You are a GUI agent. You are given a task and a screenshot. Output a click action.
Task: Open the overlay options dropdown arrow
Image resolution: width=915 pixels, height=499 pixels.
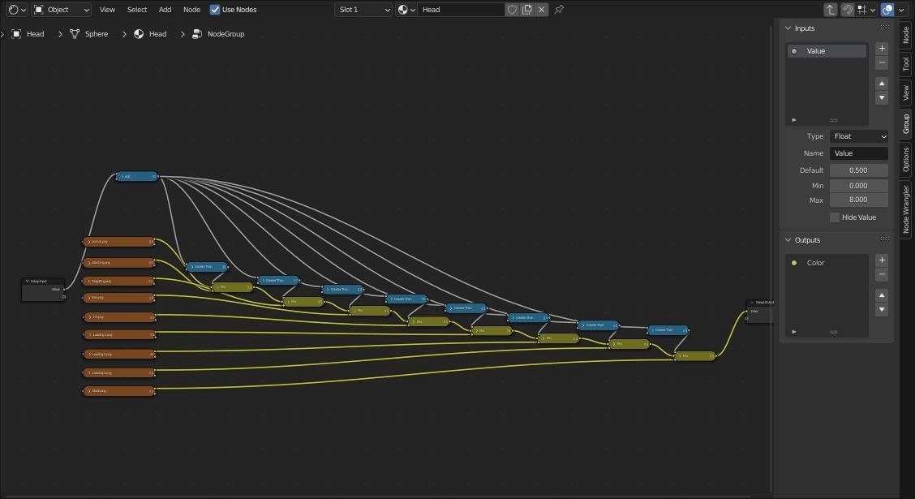point(900,10)
